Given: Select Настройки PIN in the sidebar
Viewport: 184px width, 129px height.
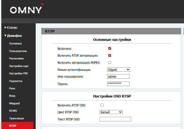Looking at the screenshot, I should pos(18,74).
